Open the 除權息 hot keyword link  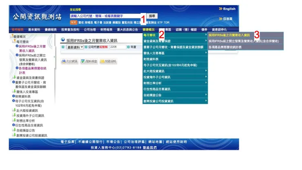coord(89,22)
